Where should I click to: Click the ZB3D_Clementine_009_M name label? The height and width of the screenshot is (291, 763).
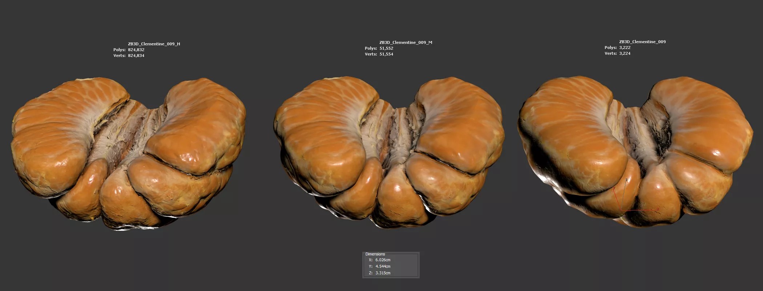tap(405, 42)
